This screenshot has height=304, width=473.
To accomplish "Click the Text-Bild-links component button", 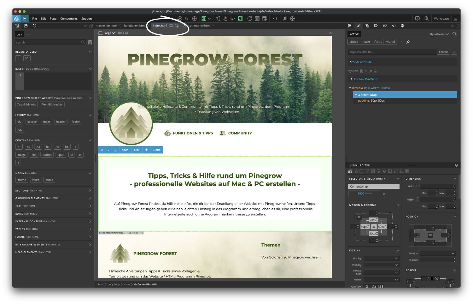I will pyautogui.click(x=26, y=104).
